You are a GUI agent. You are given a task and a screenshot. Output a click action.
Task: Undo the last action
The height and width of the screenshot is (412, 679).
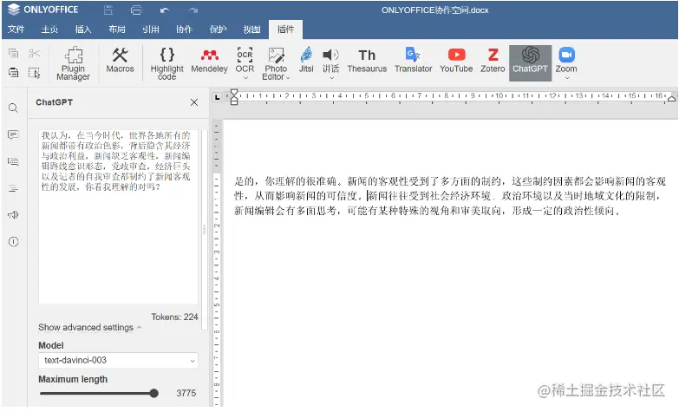click(x=165, y=10)
